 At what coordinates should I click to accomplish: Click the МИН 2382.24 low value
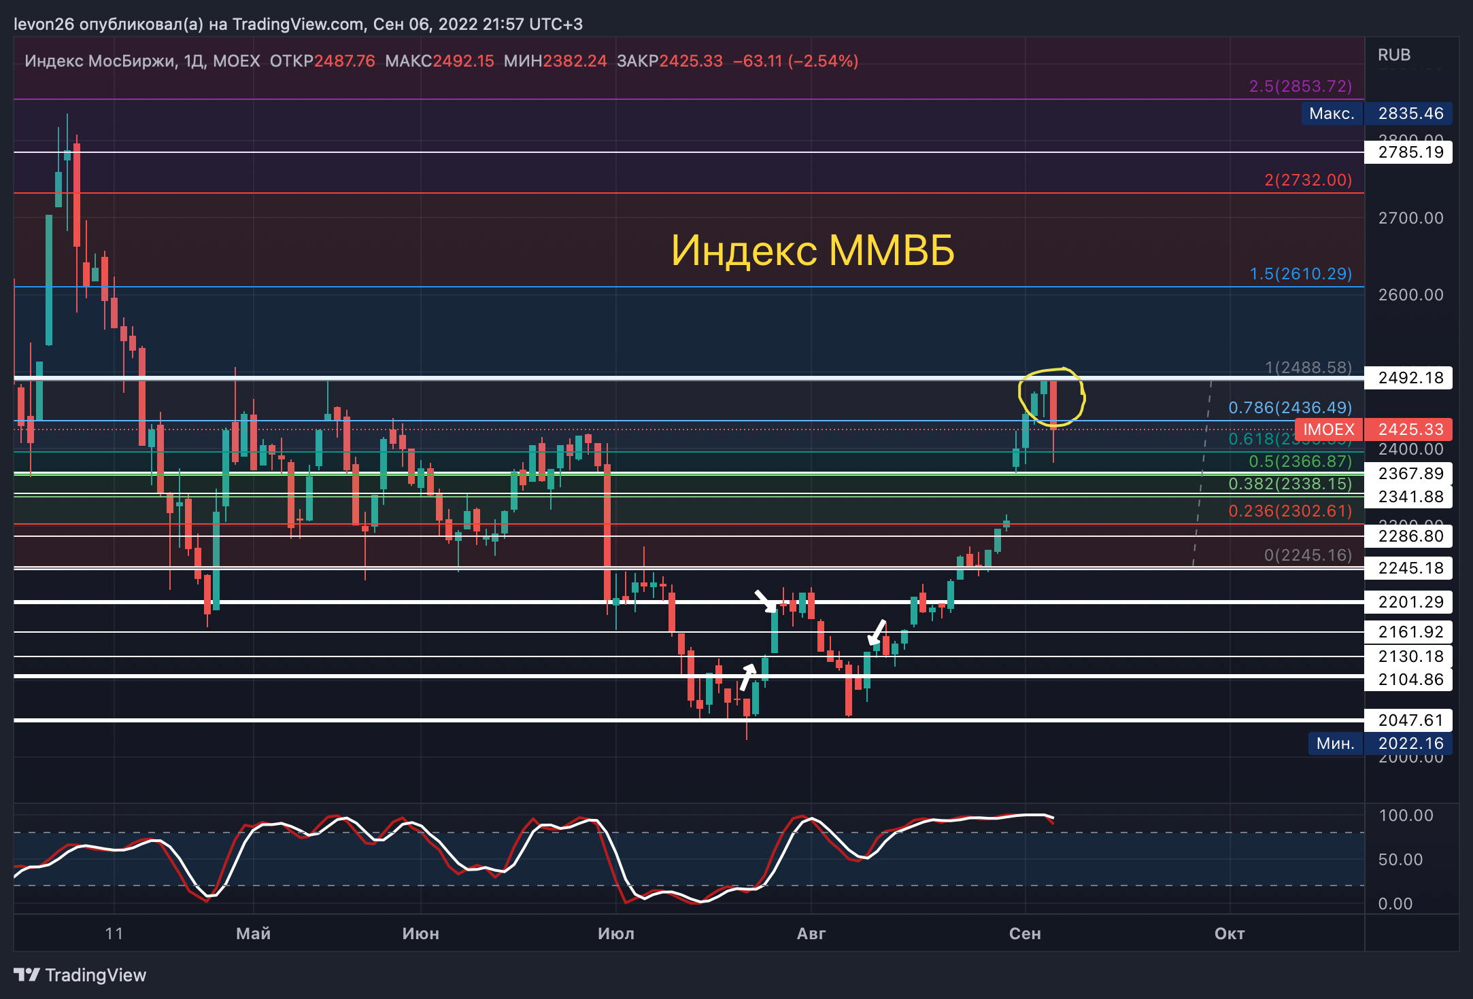click(555, 61)
